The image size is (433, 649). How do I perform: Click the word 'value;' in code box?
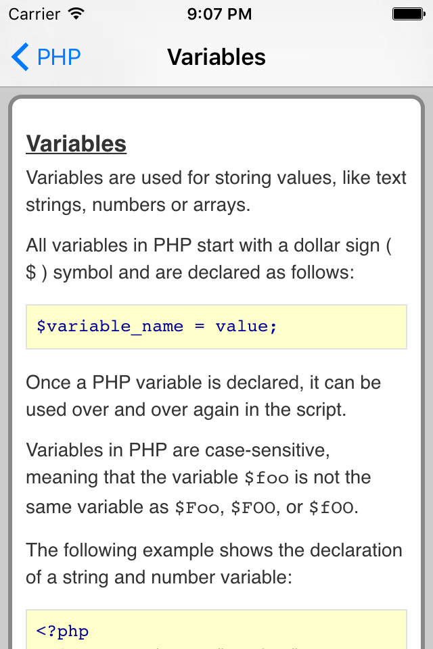pyautogui.click(x=246, y=327)
